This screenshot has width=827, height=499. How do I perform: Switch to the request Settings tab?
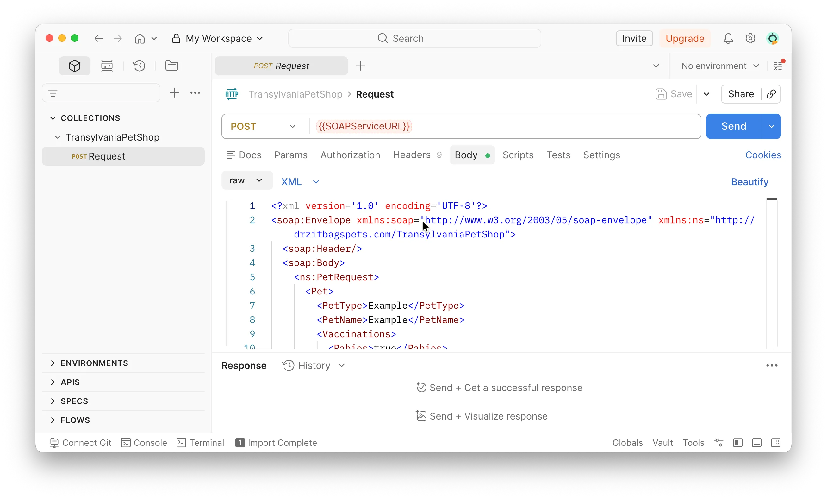point(601,155)
